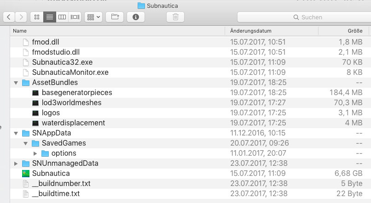Click the Subnautica folder icon in title bar
This screenshot has width=371, height=203.
[141, 6]
